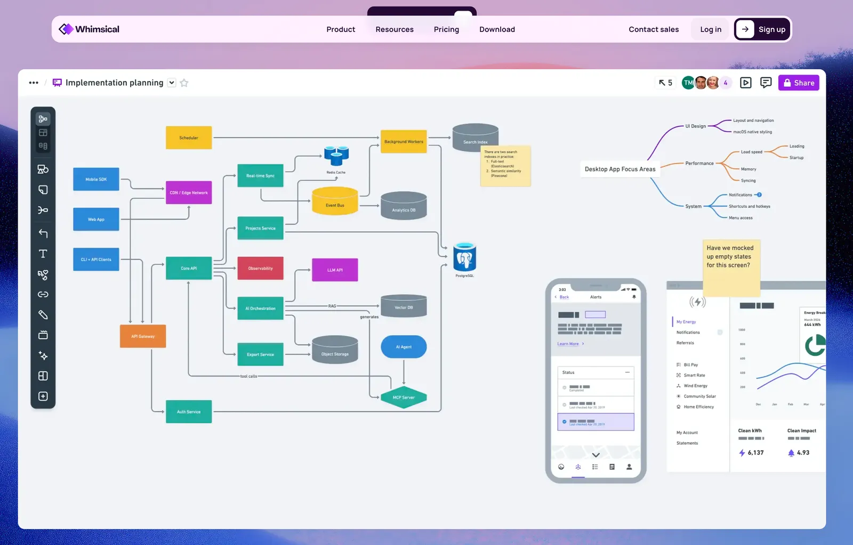The image size is (853, 545).
Task: Expand the Implementation planning title dropdown
Action: (x=172, y=83)
